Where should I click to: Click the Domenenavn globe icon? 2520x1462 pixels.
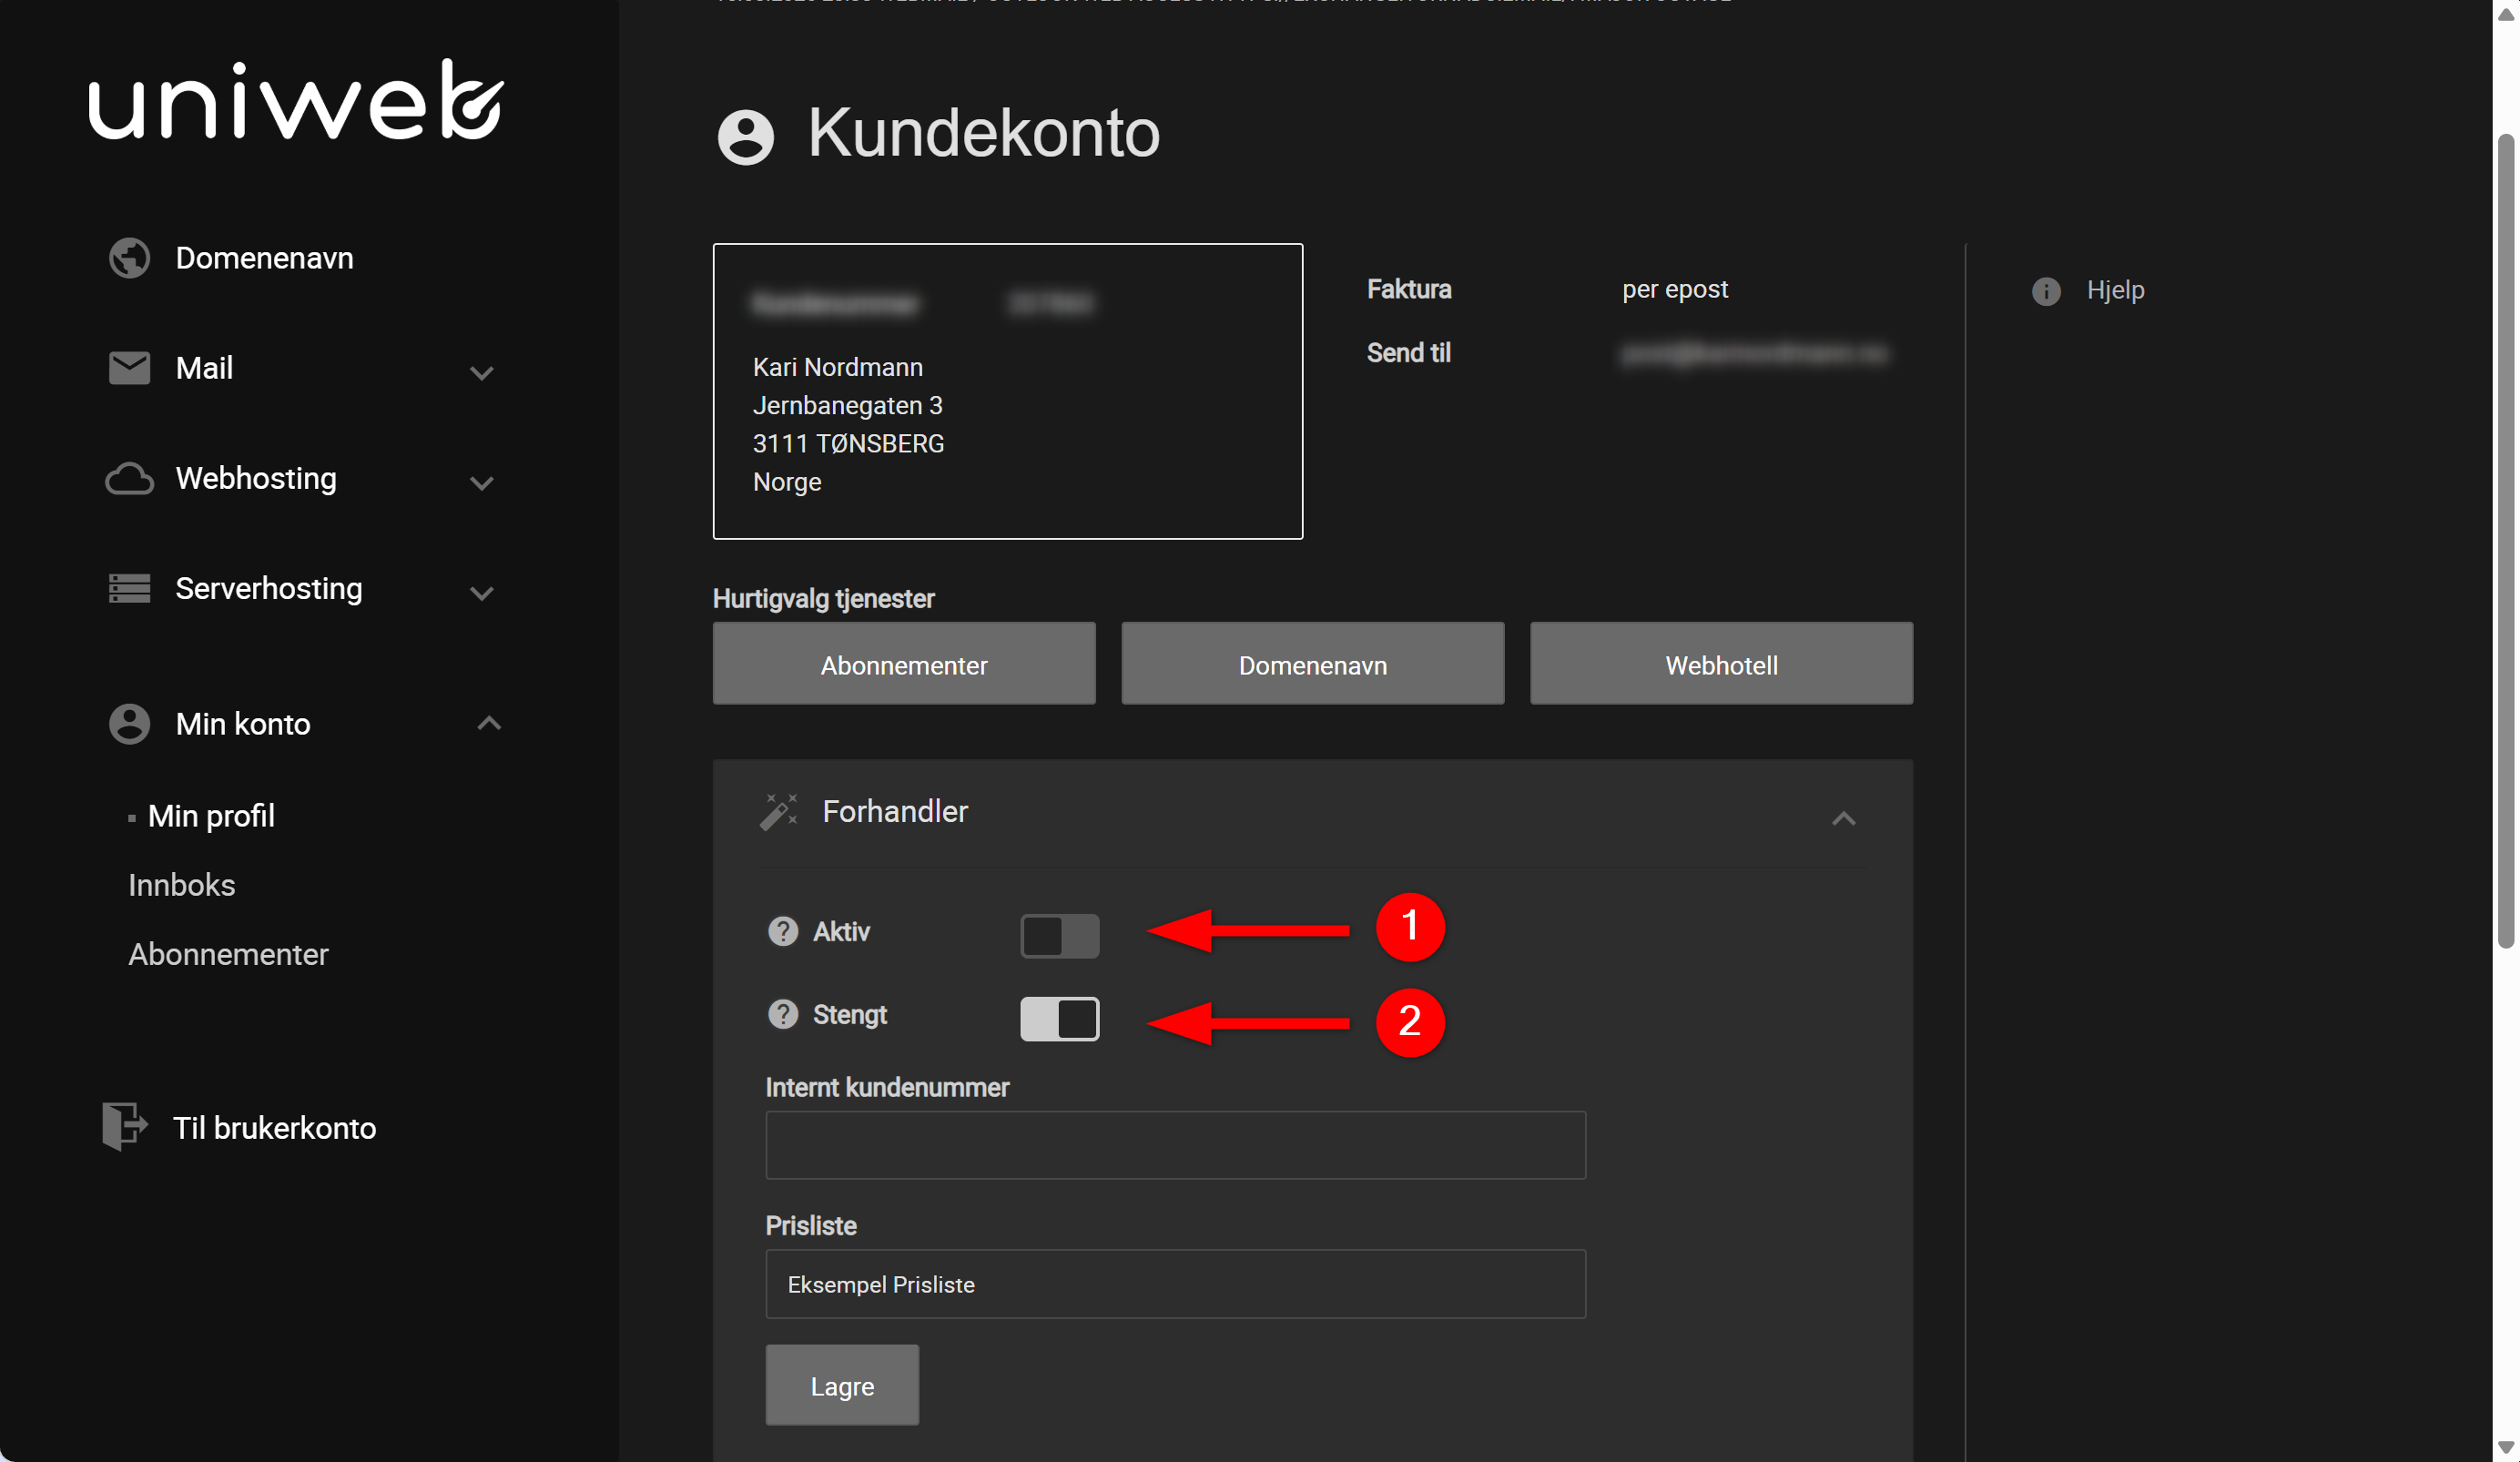[x=129, y=258]
